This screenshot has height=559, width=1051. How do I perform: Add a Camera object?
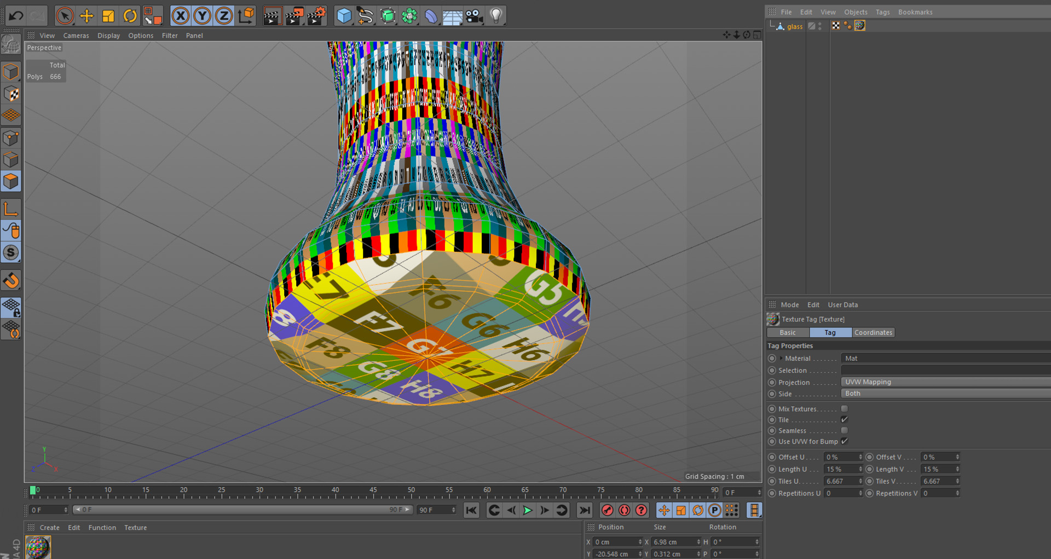click(474, 16)
